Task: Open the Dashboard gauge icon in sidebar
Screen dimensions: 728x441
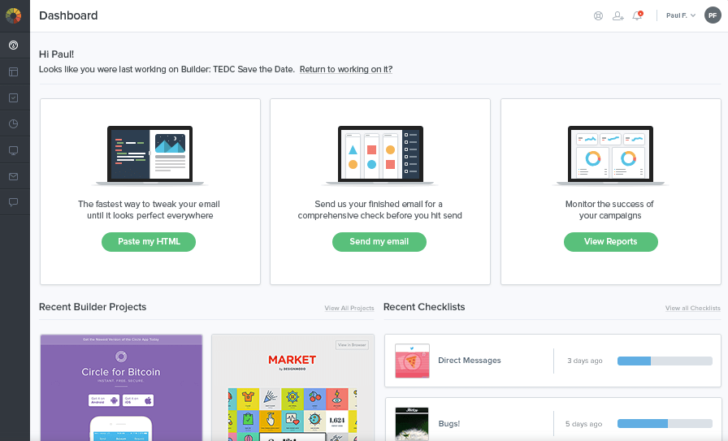Action: click(x=14, y=45)
